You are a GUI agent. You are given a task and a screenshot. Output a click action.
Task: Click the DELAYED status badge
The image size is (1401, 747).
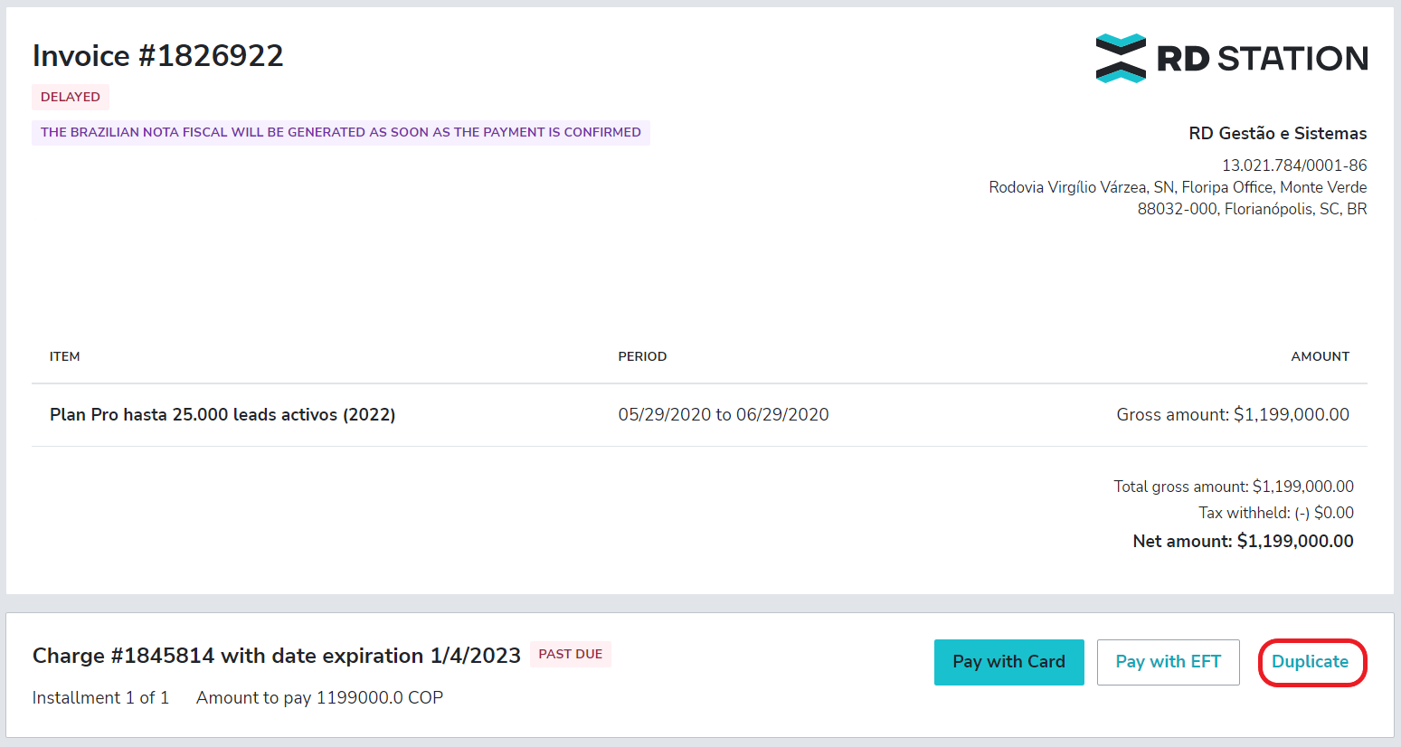tap(70, 97)
